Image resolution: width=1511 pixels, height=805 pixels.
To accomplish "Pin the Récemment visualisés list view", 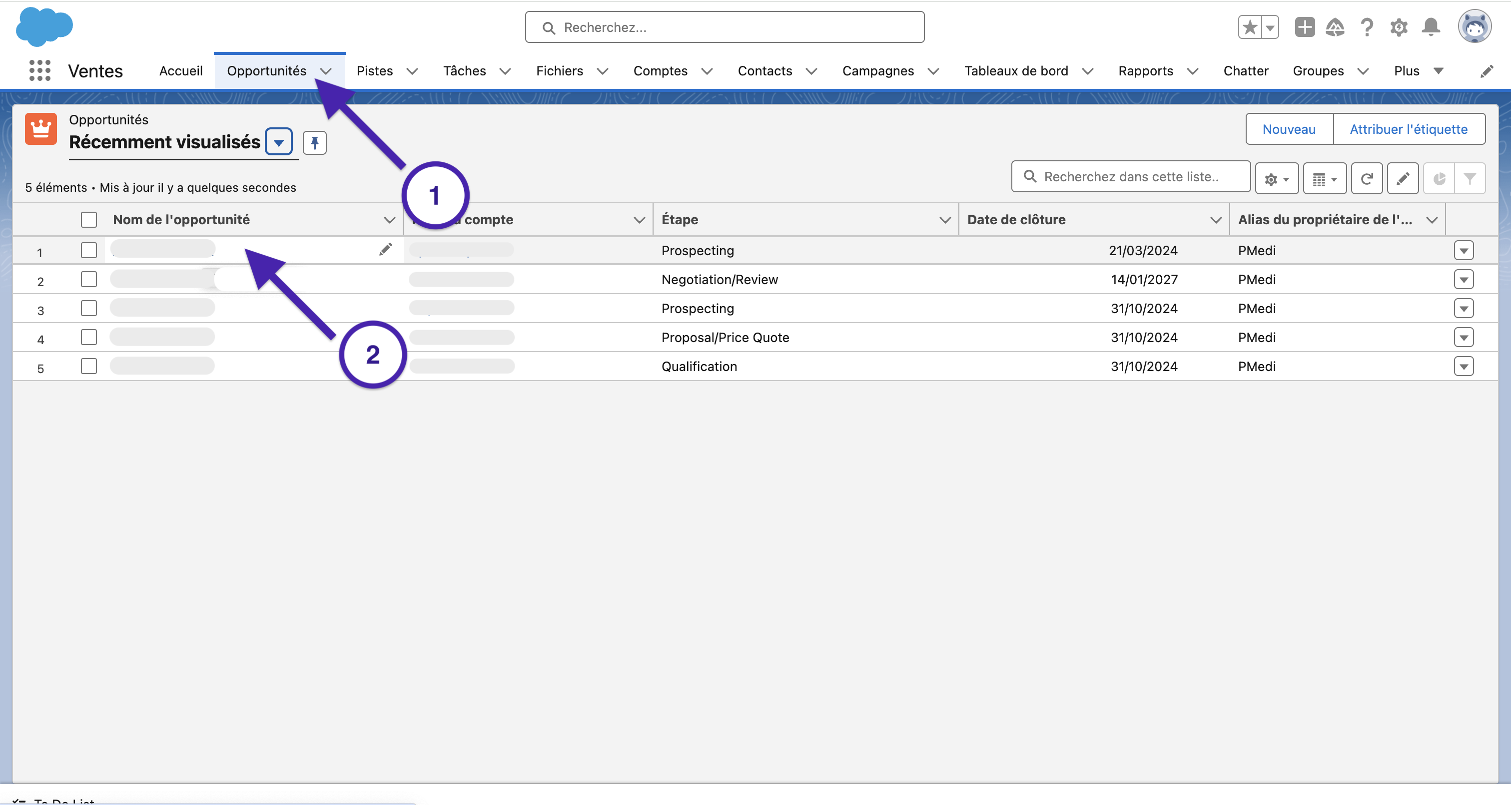I will coord(314,142).
